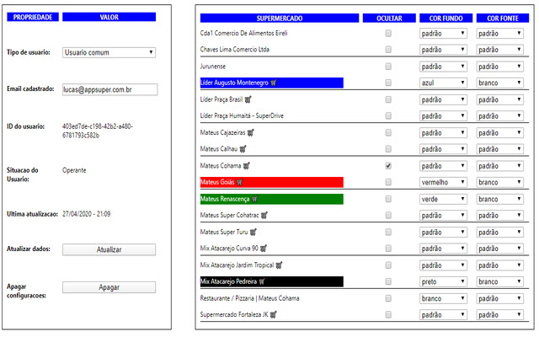Open Cor Fonte dropdown for Líder Augusto Montenegro

click(499, 83)
